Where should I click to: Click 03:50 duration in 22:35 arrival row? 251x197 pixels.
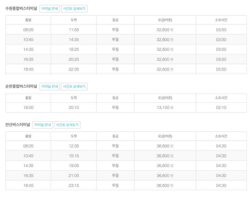(221, 69)
